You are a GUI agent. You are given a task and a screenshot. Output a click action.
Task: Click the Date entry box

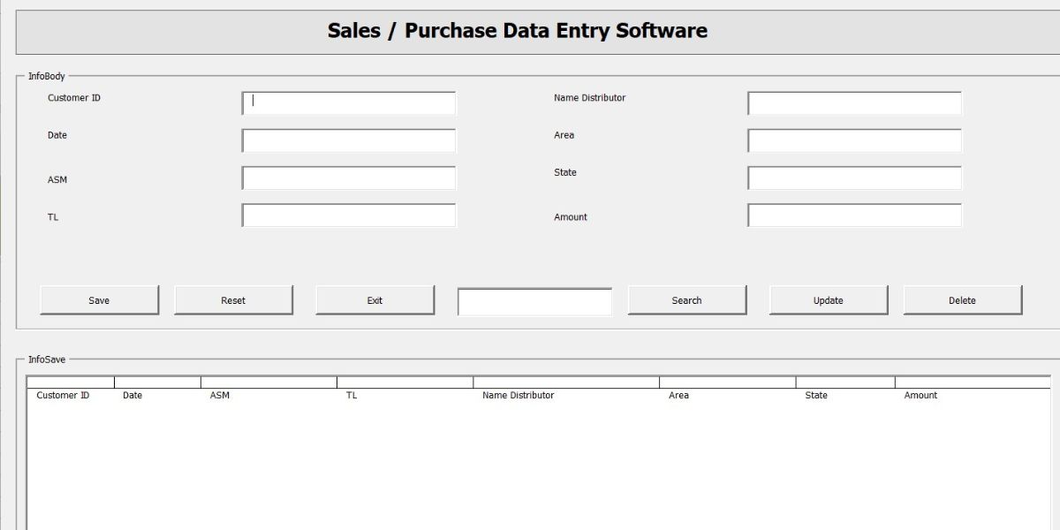click(x=348, y=140)
